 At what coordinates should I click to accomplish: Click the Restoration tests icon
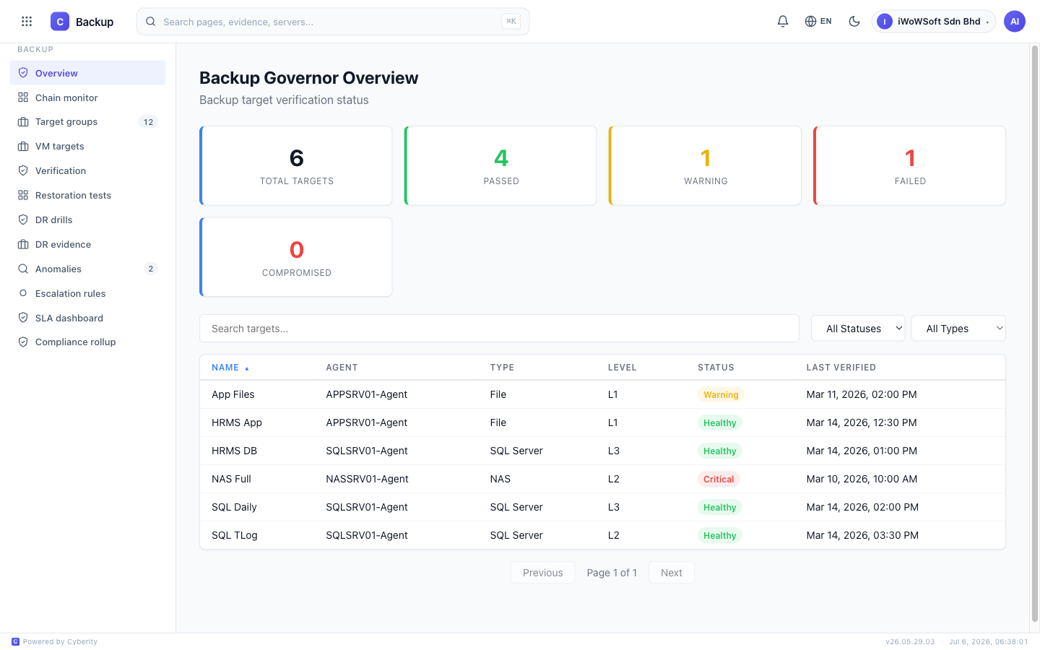coord(23,196)
